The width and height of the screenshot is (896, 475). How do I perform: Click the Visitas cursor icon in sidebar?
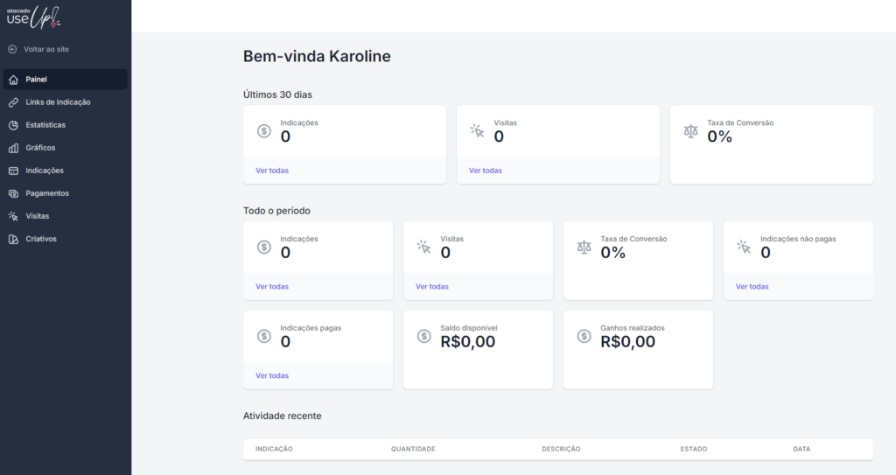pyautogui.click(x=13, y=216)
